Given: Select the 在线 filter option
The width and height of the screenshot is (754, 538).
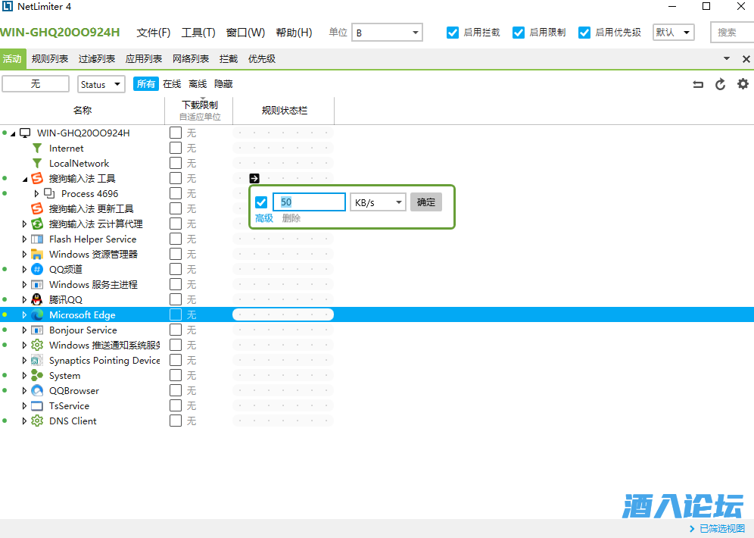Looking at the screenshot, I should [172, 84].
